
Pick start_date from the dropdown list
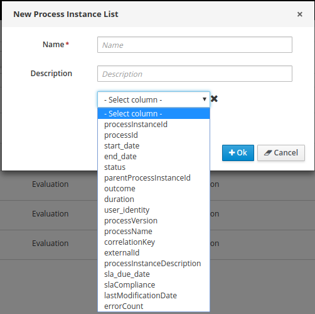154,146
